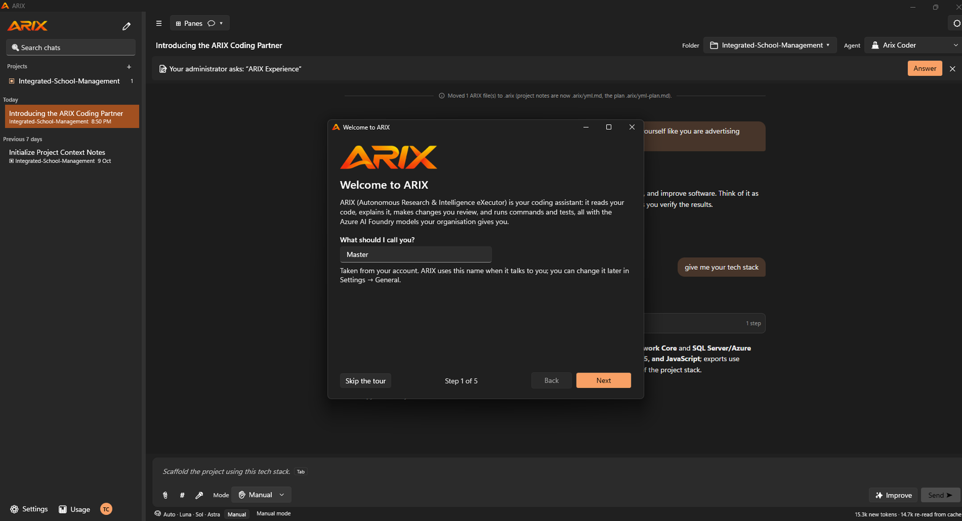
Task: Click Auto · Luna · Sol · Astra text
Action: [192, 514]
